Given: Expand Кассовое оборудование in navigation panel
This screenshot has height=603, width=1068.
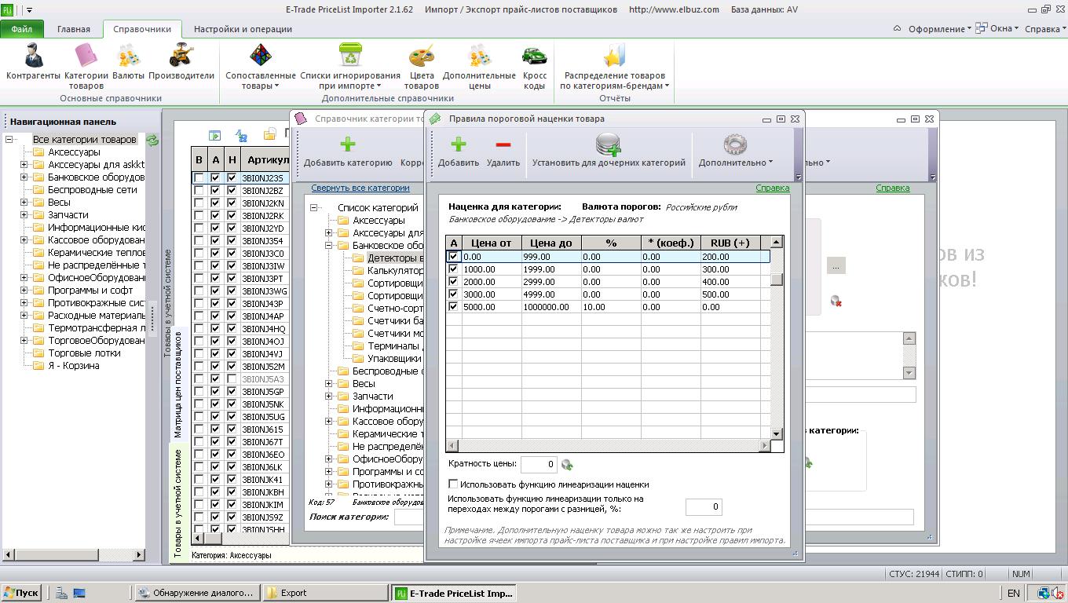Looking at the screenshot, I should coord(24,240).
